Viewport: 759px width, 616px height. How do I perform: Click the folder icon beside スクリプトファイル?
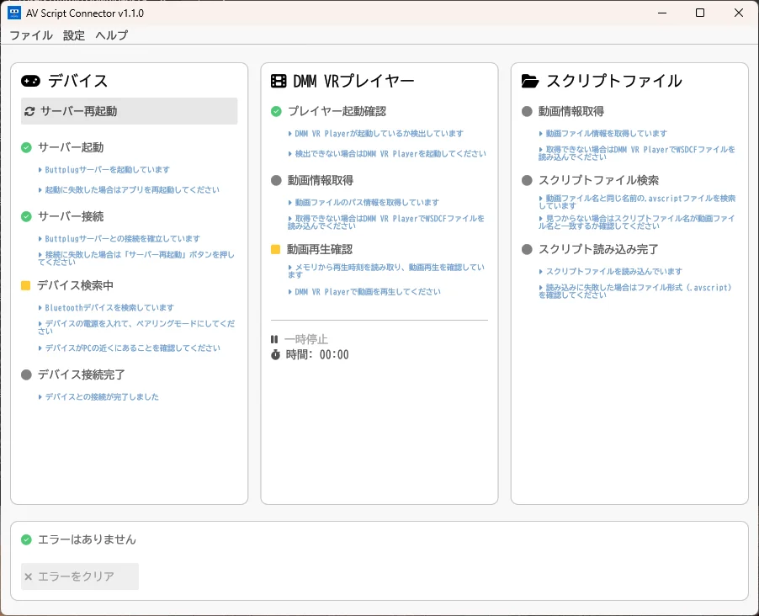530,81
